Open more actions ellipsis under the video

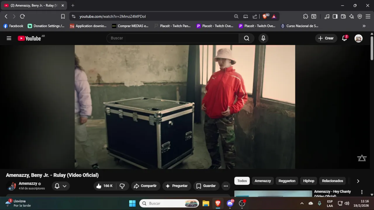(x=226, y=186)
